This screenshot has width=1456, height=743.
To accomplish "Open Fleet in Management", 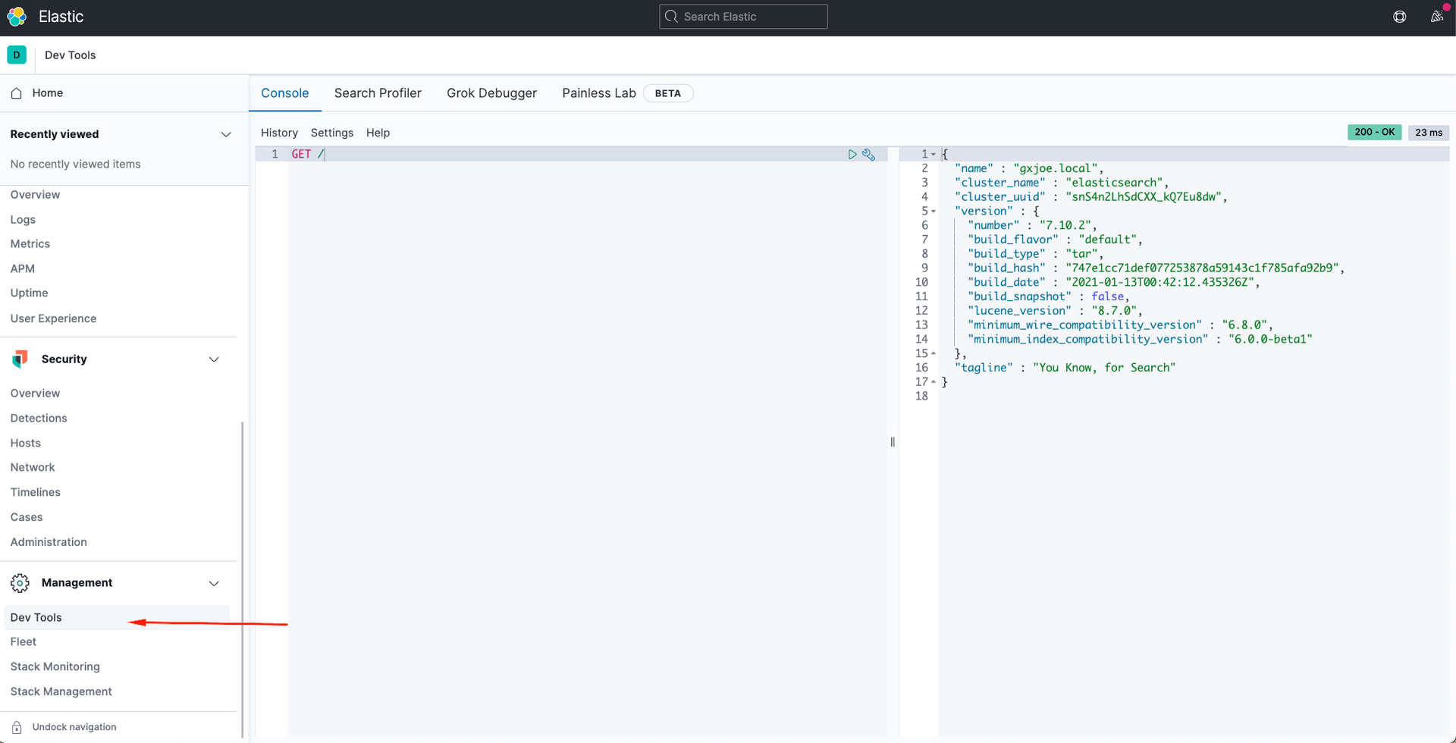I will point(24,641).
